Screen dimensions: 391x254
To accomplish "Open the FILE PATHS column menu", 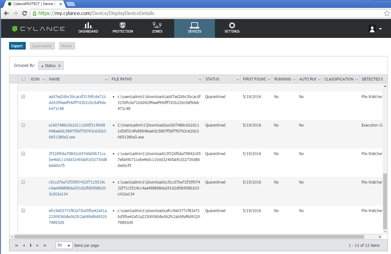I will click(200, 80).
